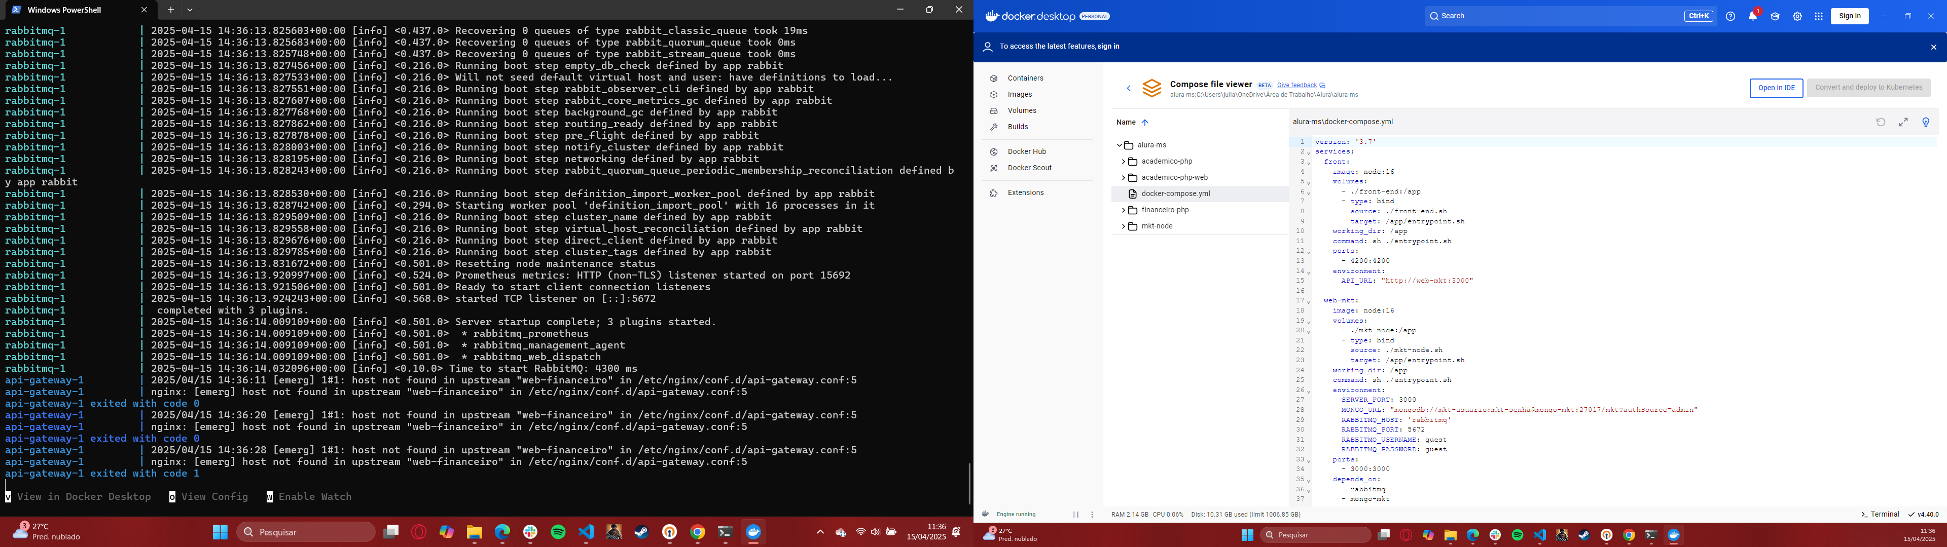Open Wi-Fi network settings in system tray
The width and height of the screenshot is (1947, 547).
point(860,532)
